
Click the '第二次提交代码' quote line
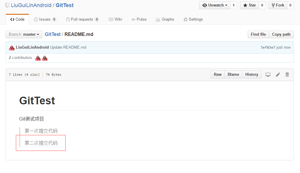coord(41,143)
